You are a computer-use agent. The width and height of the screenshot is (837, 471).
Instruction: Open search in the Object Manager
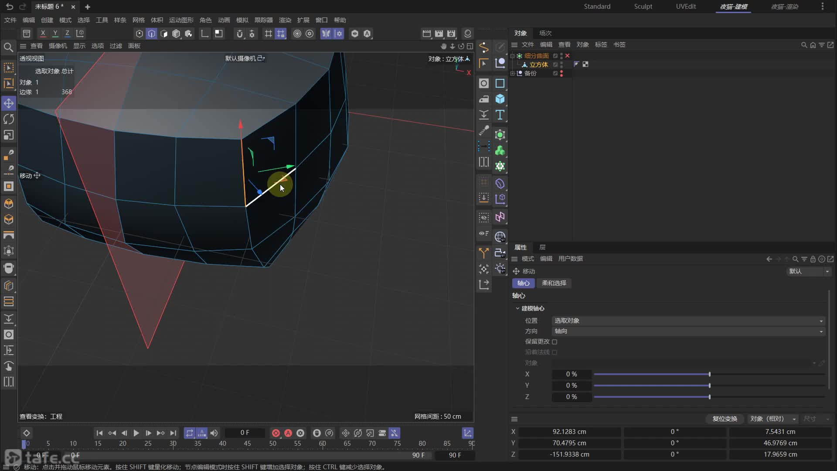click(x=804, y=45)
